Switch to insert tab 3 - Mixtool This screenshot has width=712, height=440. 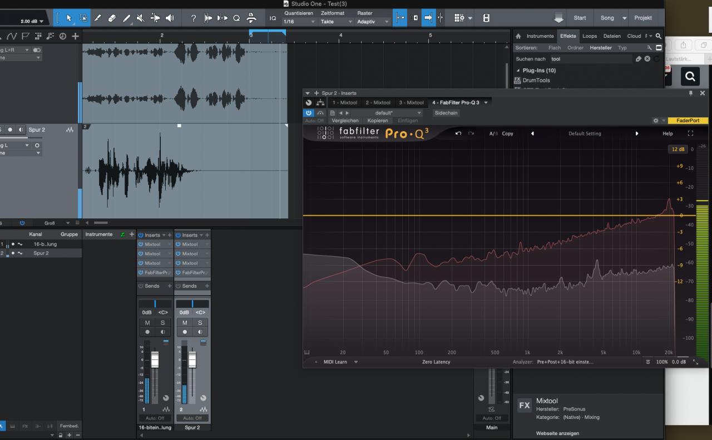tap(412, 103)
